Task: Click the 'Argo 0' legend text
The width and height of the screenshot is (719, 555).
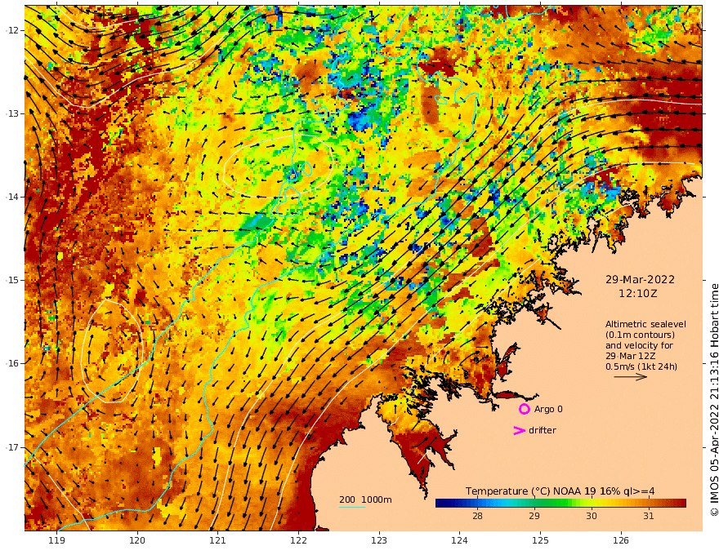Action: click(548, 410)
